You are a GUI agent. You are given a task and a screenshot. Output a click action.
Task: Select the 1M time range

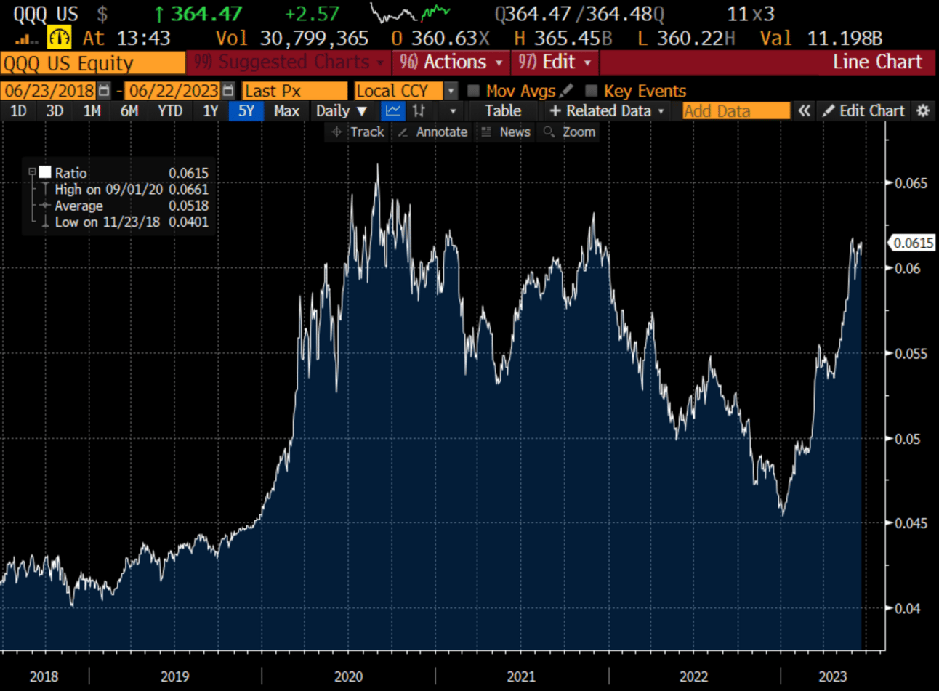(92, 111)
